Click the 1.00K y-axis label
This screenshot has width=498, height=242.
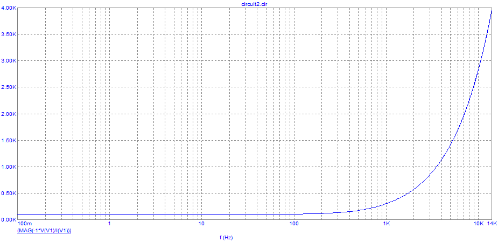click(9, 167)
